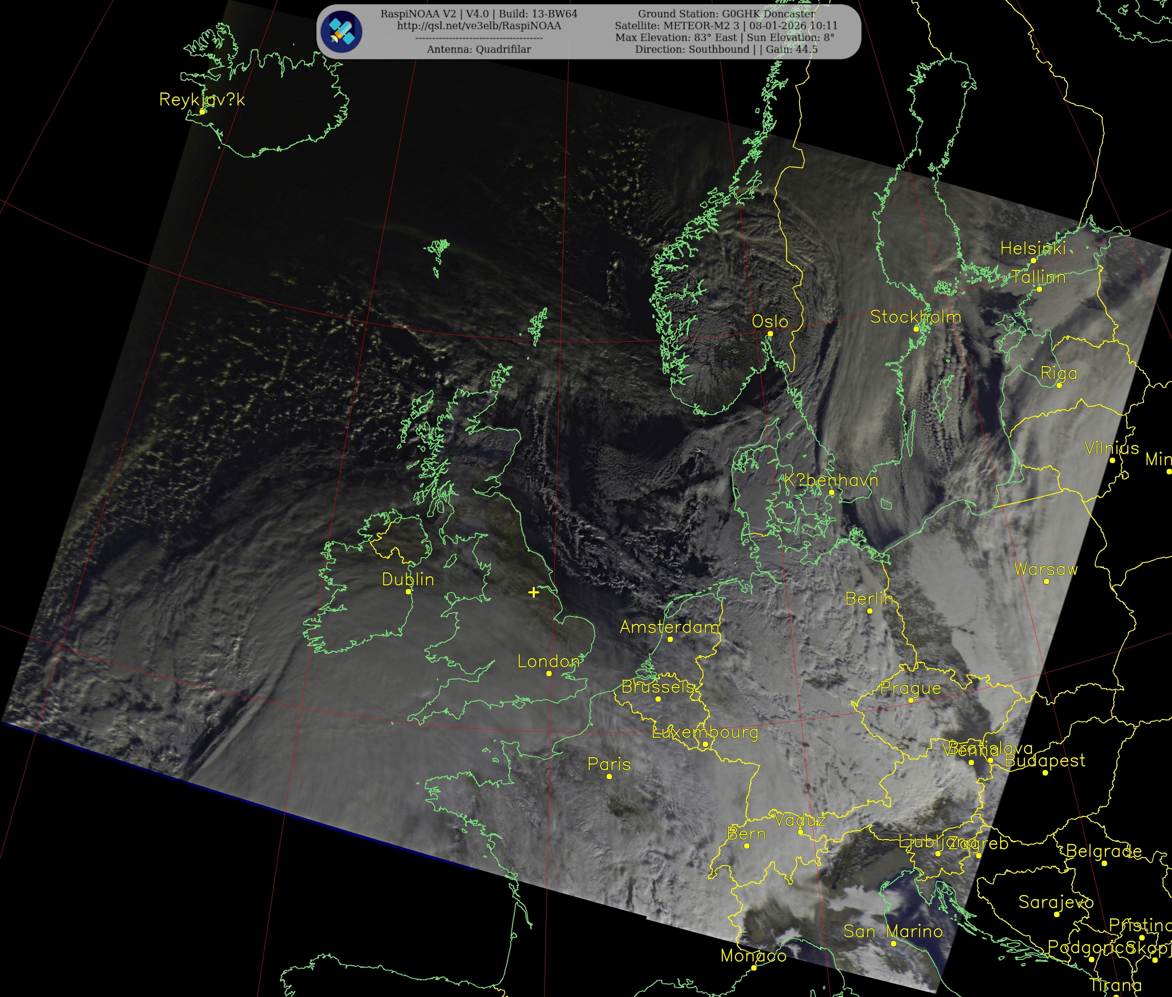Viewport: 1172px width, 997px height.
Task: Click the Amsterdam city label
Action: pyautogui.click(x=669, y=627)
